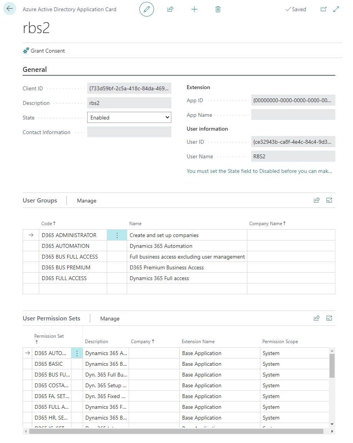Click vertical scrollbar down arrow
The image size is (353, 443).
pyautogui.click(x=332, y=424)
